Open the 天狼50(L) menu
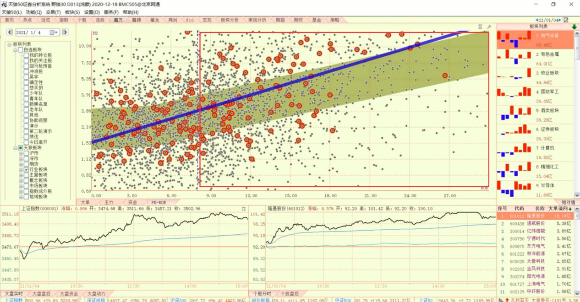 [11, 12]
